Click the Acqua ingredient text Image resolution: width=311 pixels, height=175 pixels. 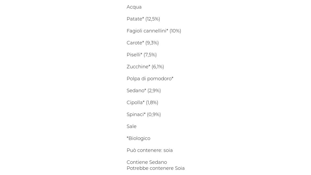134,7
